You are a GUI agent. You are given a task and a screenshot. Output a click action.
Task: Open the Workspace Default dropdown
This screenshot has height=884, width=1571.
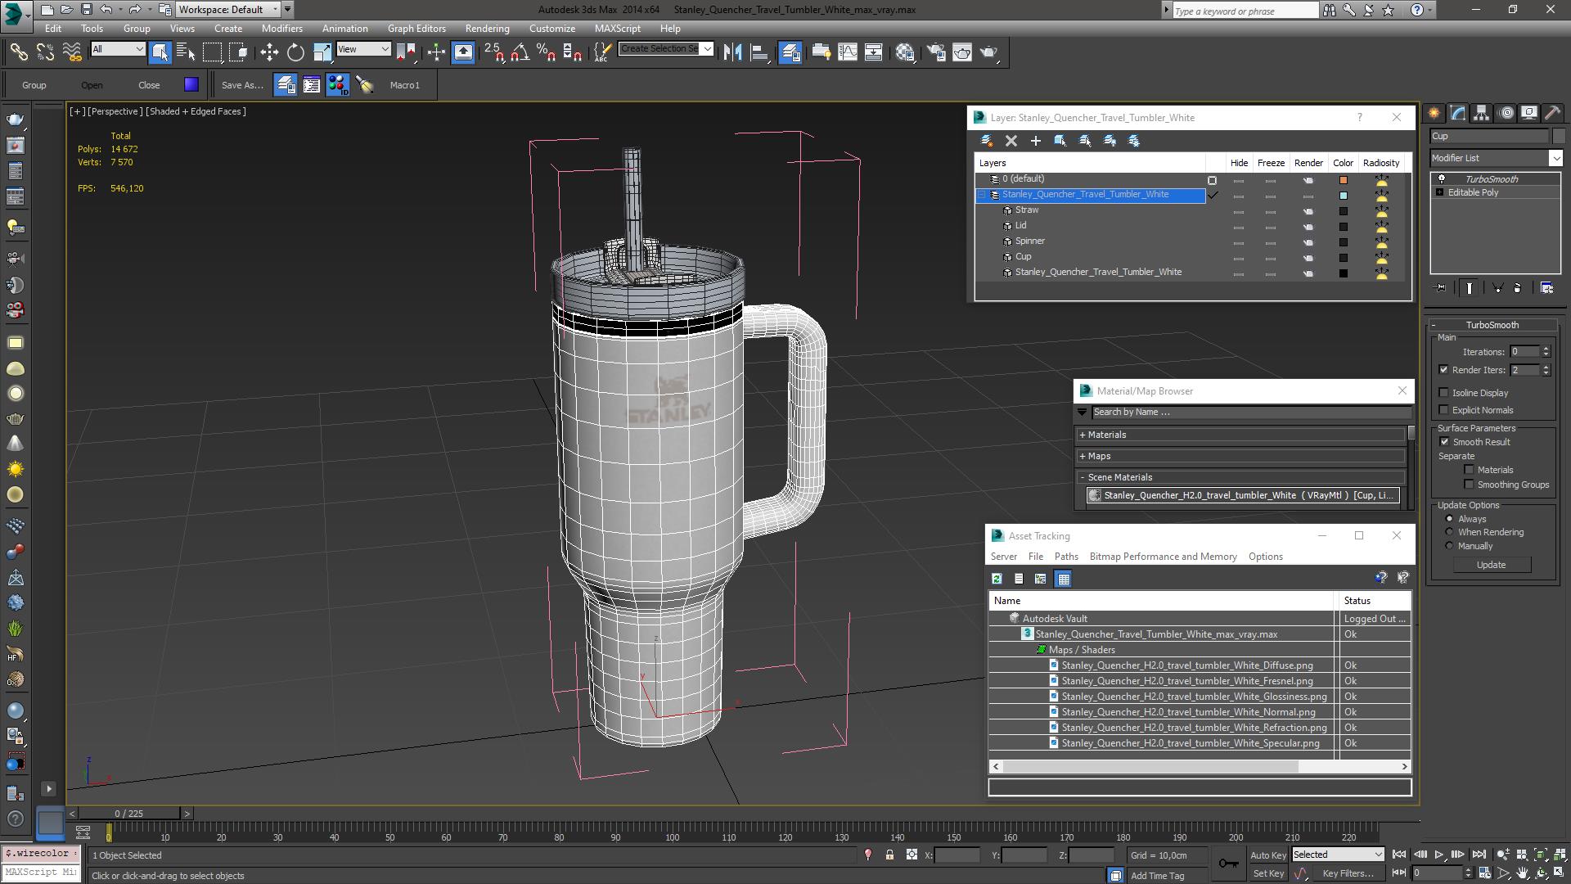click(228, 10)
